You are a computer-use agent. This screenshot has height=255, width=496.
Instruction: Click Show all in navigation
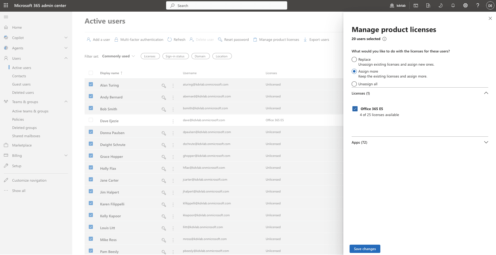tap(19, 191)
